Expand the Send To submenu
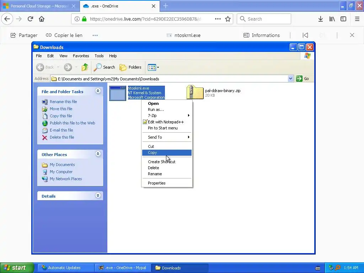Viewport: 364px width, 273px height. [x=167, y=137]
